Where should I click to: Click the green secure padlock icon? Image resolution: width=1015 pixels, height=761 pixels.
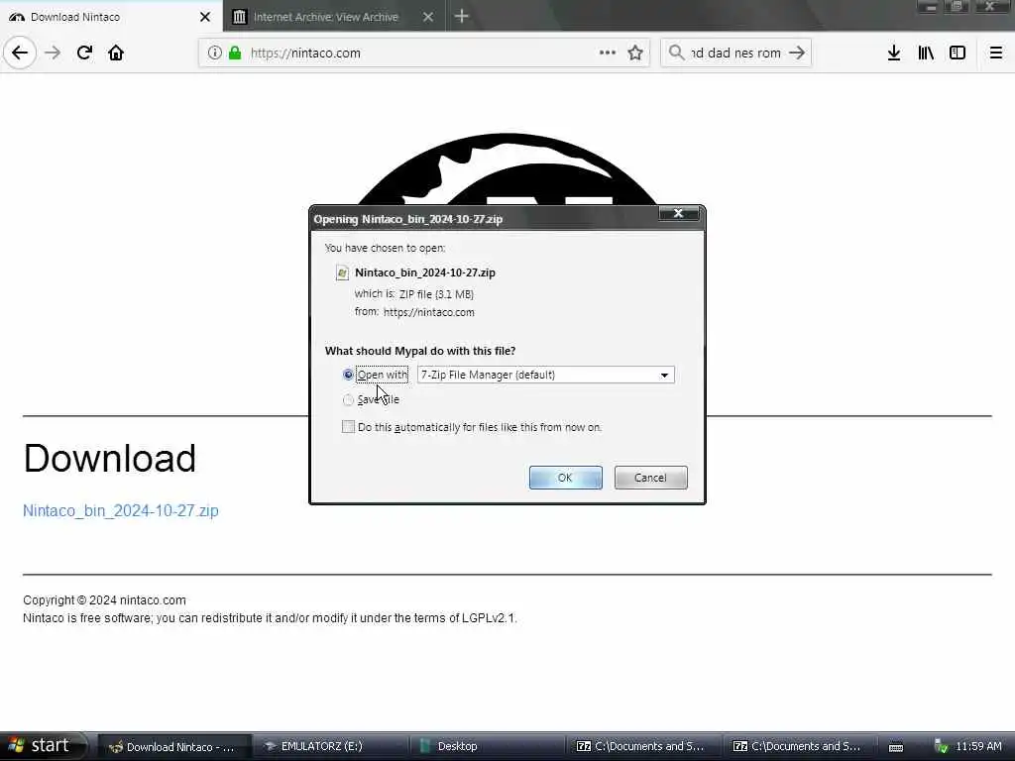point(235,53)
